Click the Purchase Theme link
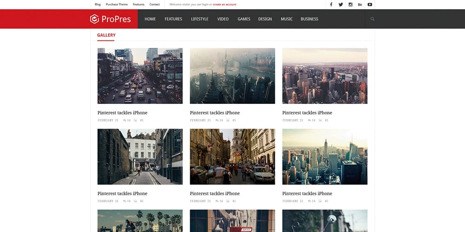Screen dimensions: 465x232 click(x=117, y=5)
